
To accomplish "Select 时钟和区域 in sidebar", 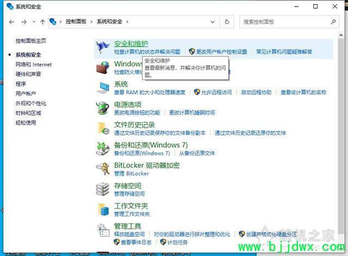I will (28, 113).
